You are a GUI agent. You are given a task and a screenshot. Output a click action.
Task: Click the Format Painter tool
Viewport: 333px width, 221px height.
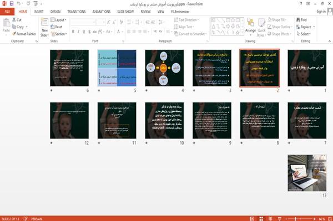click(x=24, y=34)
